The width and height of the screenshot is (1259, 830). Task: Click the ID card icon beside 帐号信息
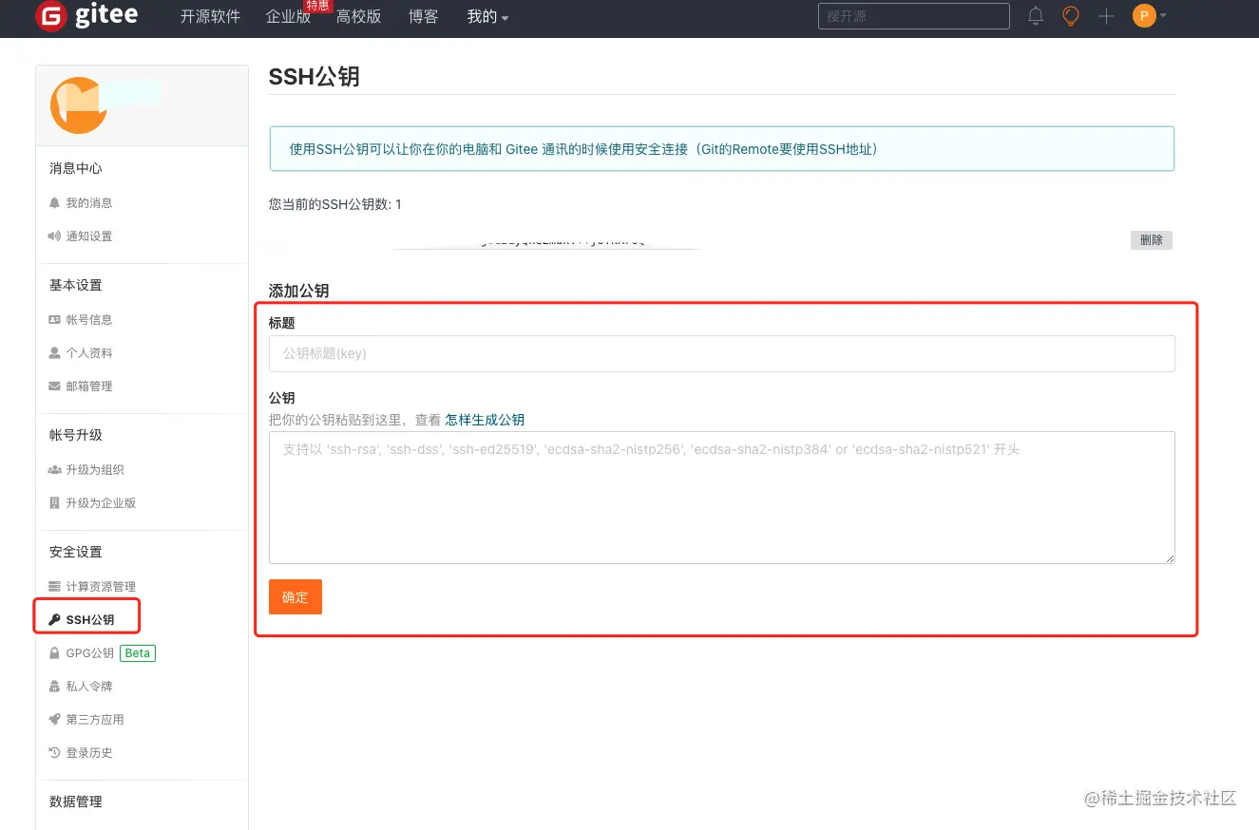54,320
